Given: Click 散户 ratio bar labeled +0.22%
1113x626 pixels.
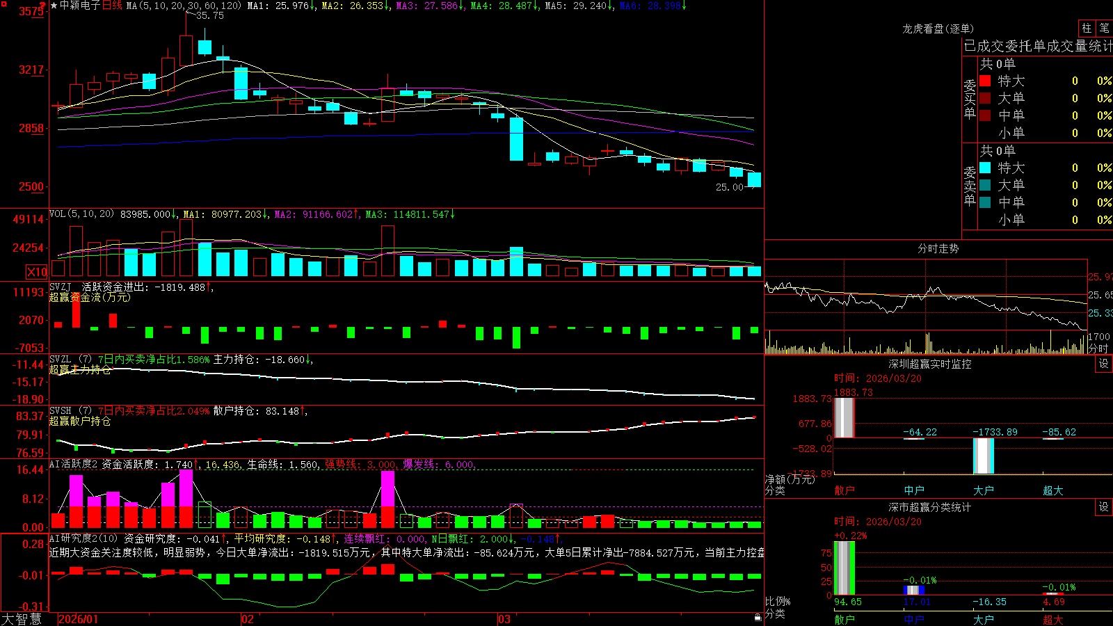Looking at the screenshot, I should pyautogui.click(x=844, y=568).
